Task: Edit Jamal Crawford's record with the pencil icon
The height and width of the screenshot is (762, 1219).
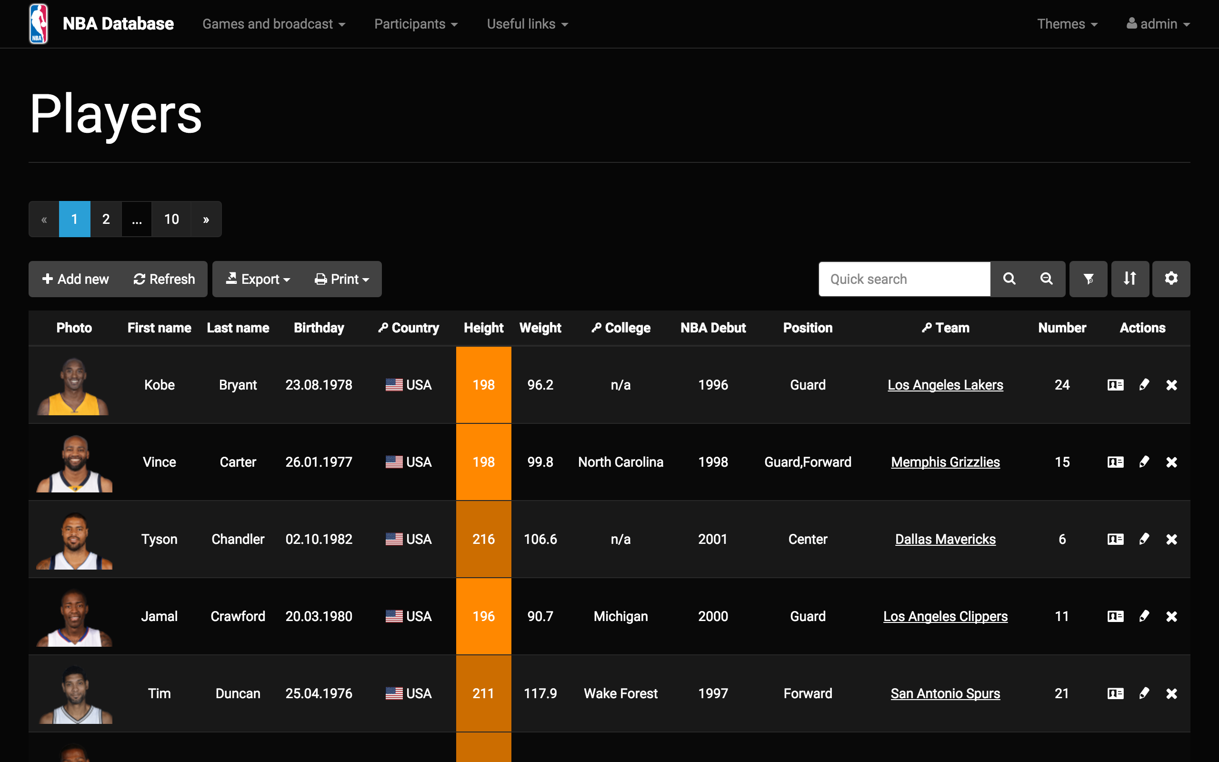Action: (1144, 616)
